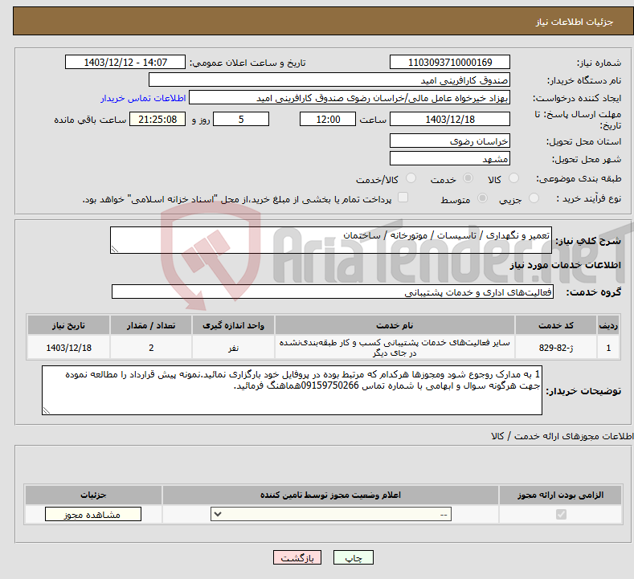Open the اطلاعات تماس خریدار link
This screenshot has height=579, width=634.
(143, 98)
